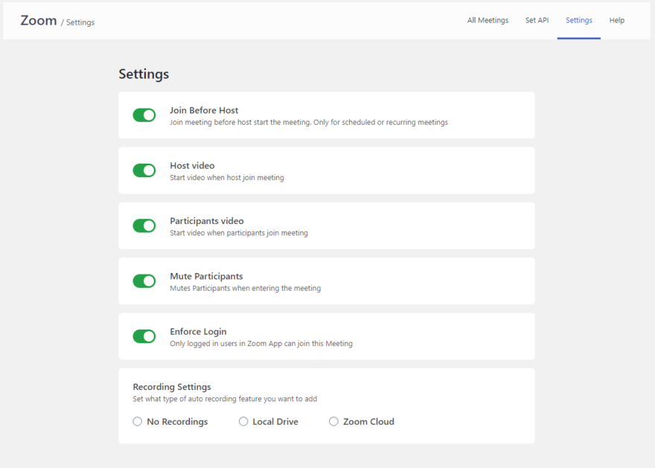This screenshot has width=655, height=468.
Task: Click the Zoom title in header
Action: 39,20
